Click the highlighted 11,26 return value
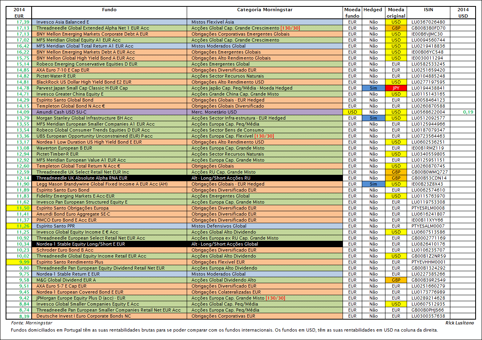 (x=19, y=226)
